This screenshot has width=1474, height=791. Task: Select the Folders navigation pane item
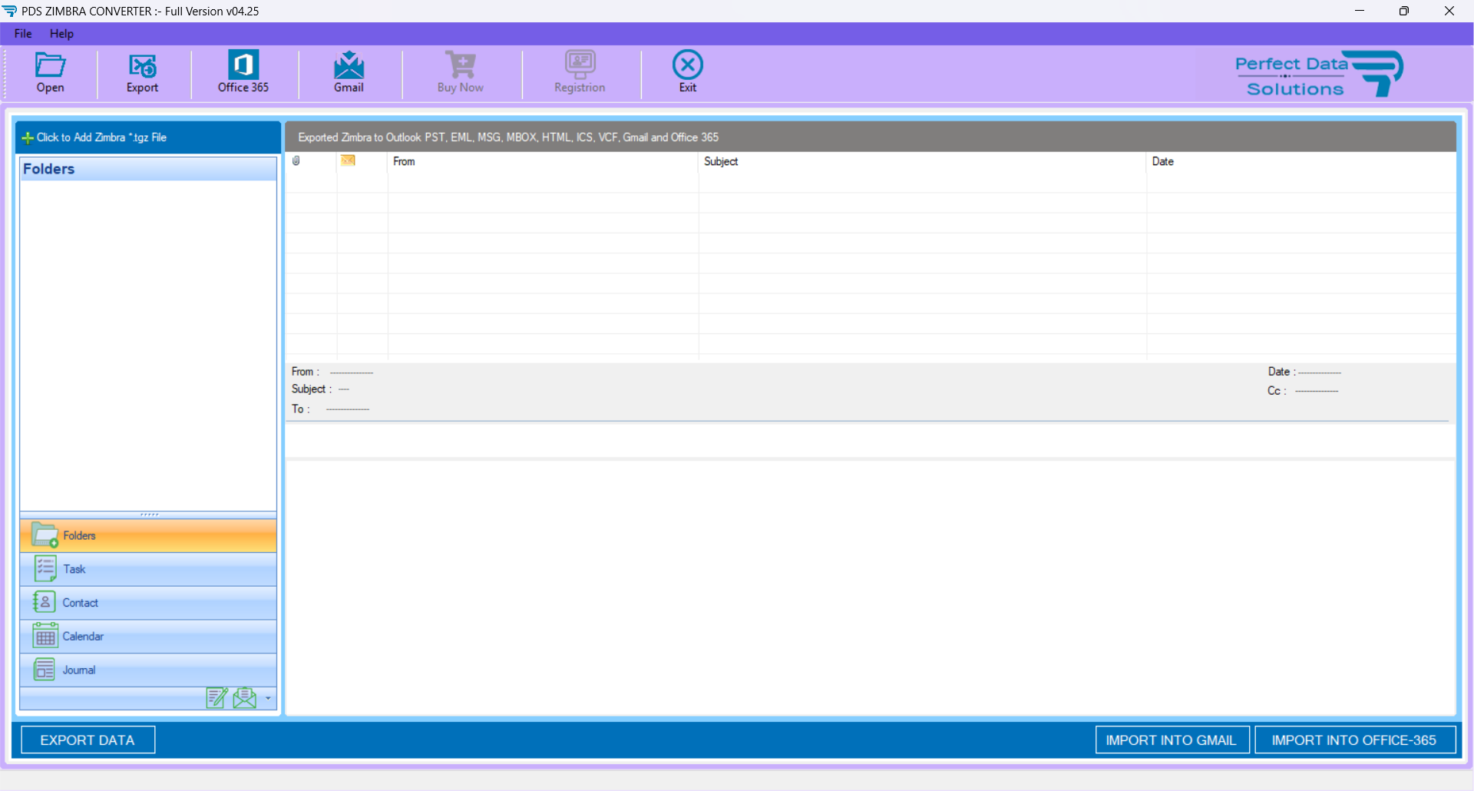point(148,536)
